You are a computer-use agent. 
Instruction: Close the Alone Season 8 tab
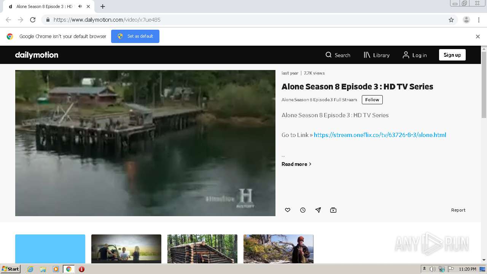pyautogui.click(x=88, y=6)
